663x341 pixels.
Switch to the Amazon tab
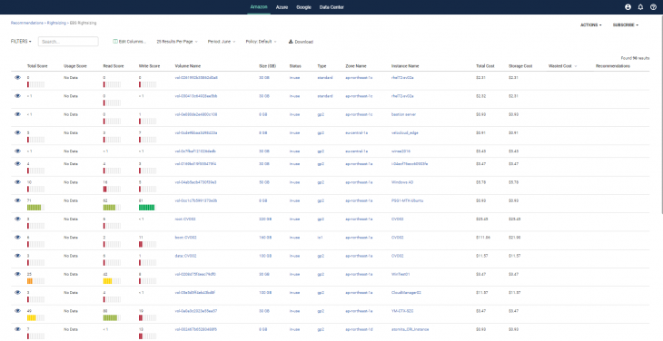click(259, 7)
